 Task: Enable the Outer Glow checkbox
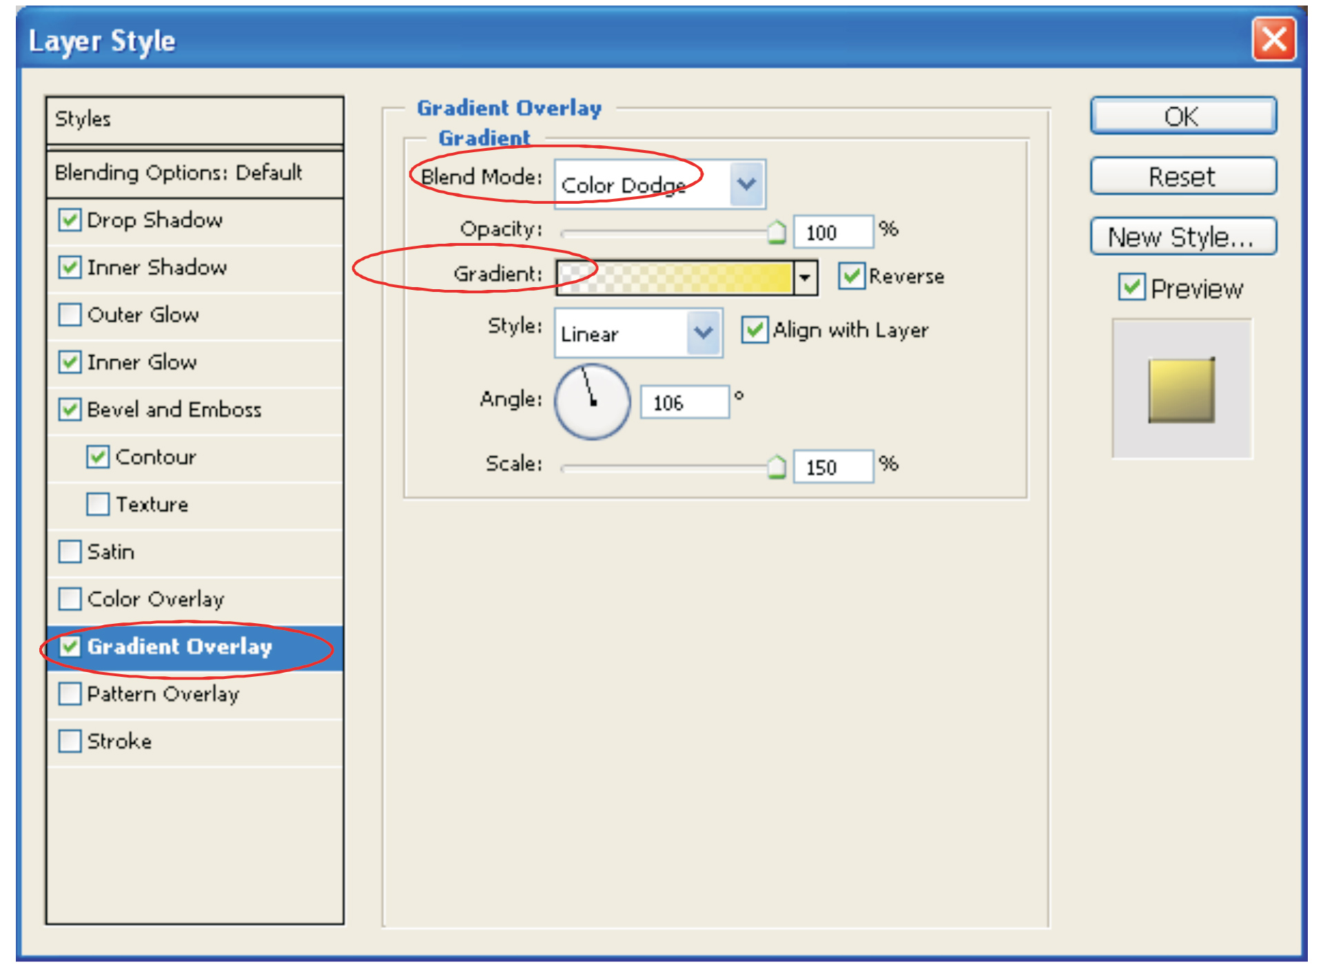[70, 315]
